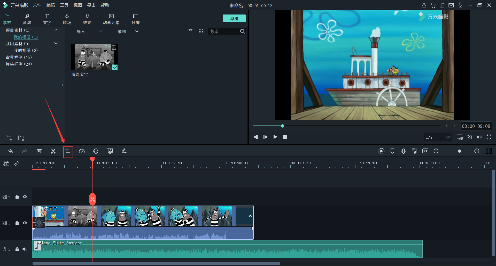This screenshot has height=266, width=496.
Task: Open the 1/2 preview quality dropdown
Action: (438, 137)
